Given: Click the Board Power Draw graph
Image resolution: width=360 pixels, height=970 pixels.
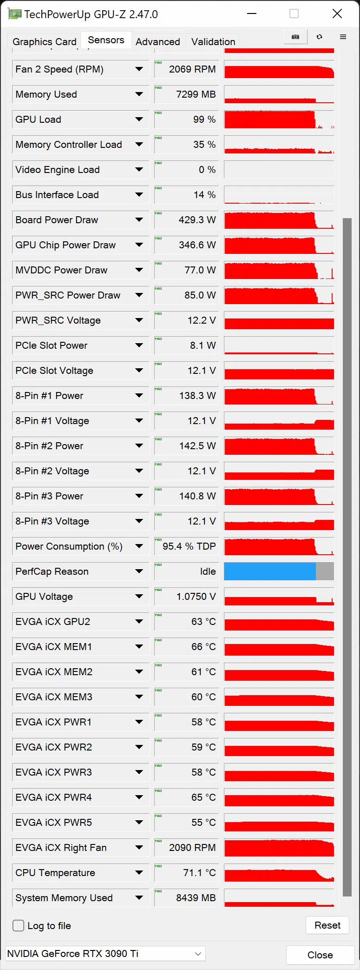Looking at the screenshot, I should point(279,220).
